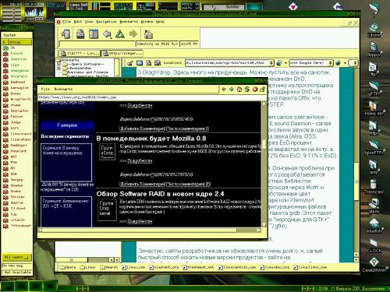
Task: Click the Identify as MSIE 5.0 field
Action: [158, 44]
